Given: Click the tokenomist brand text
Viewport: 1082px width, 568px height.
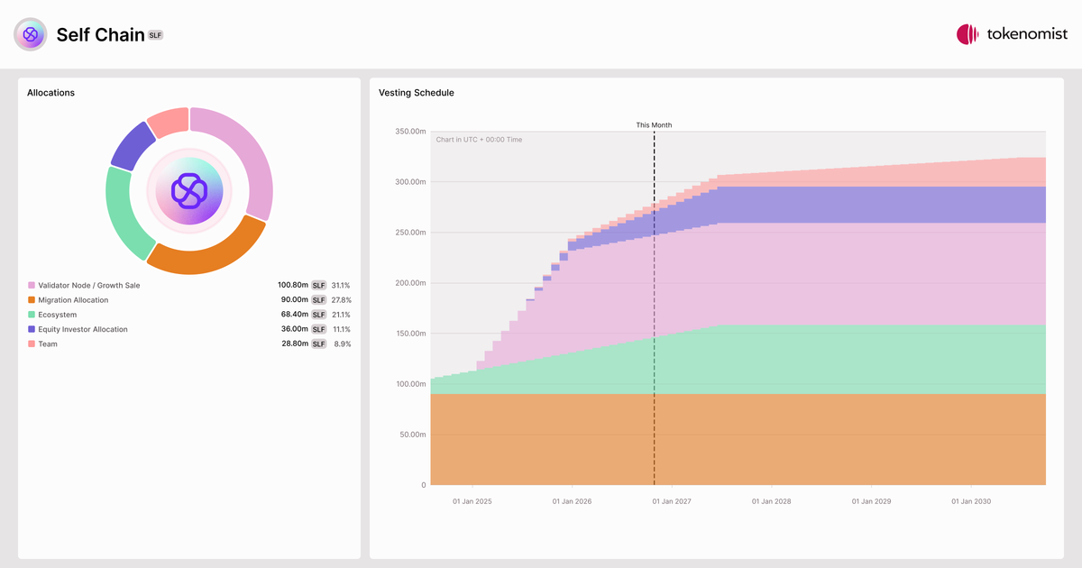Looking at the screenshot, I should (1027, 34).
